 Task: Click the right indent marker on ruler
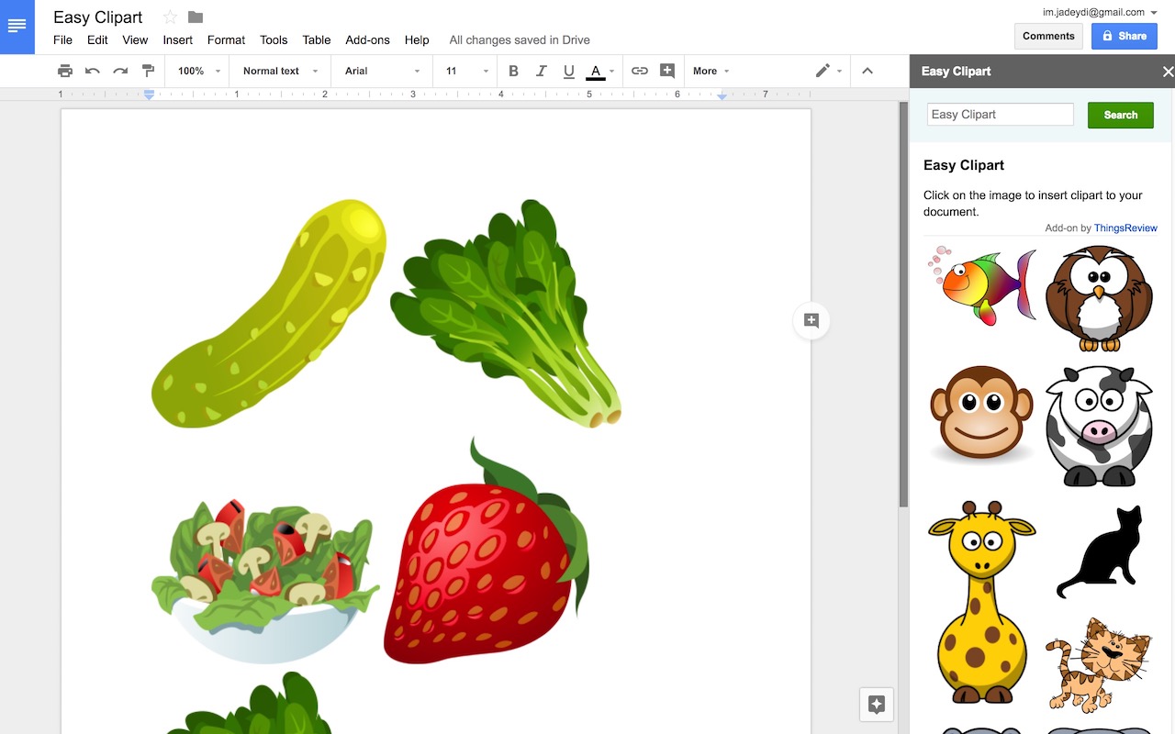click(722, 95)
